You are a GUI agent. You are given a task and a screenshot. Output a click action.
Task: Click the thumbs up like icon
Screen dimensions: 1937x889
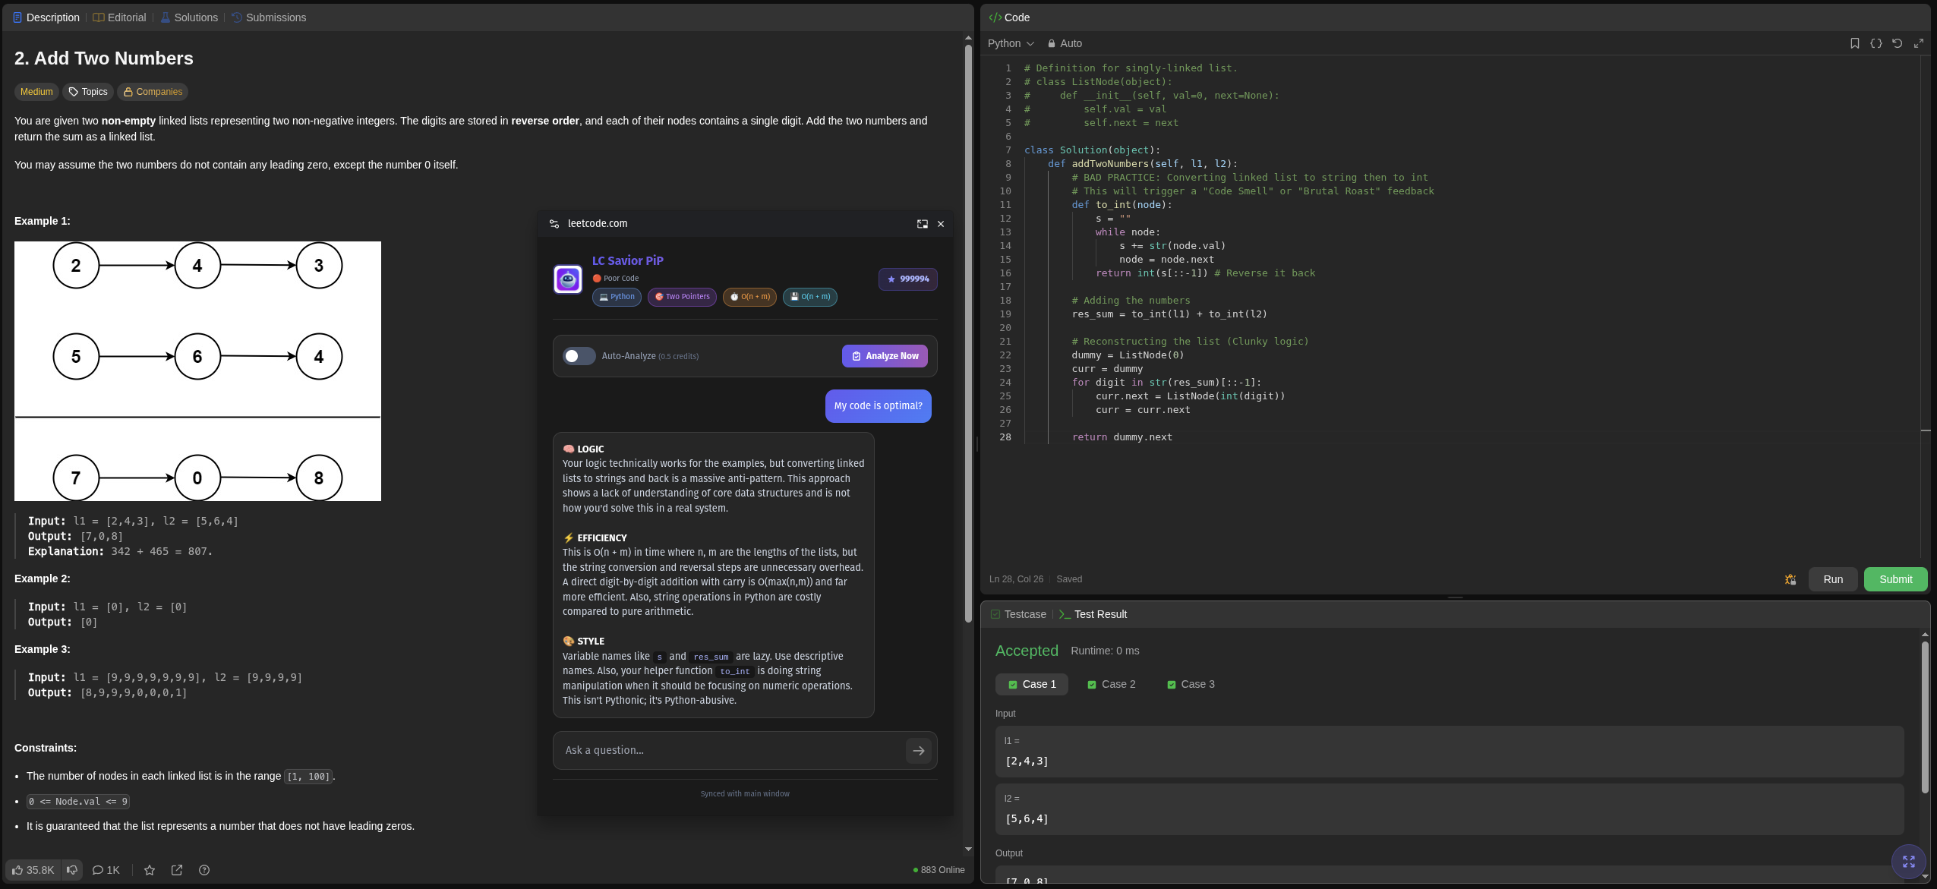pos(18,870)
